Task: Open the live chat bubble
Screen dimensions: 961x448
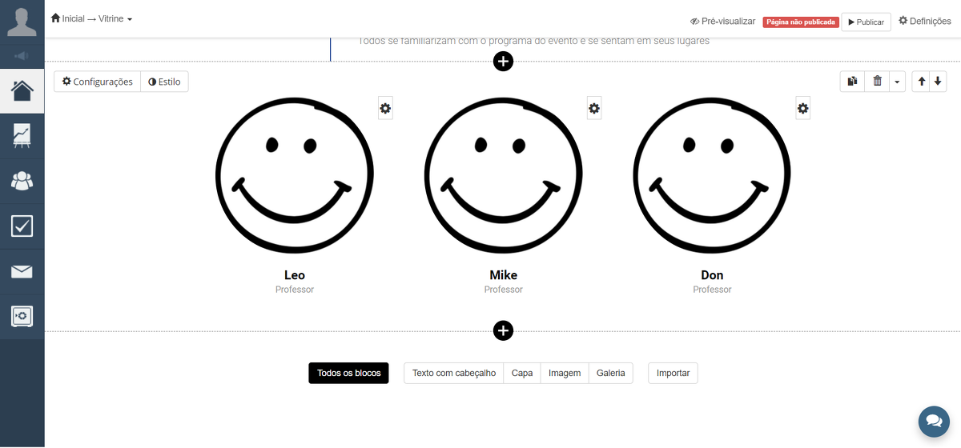Action: [933, 420]
